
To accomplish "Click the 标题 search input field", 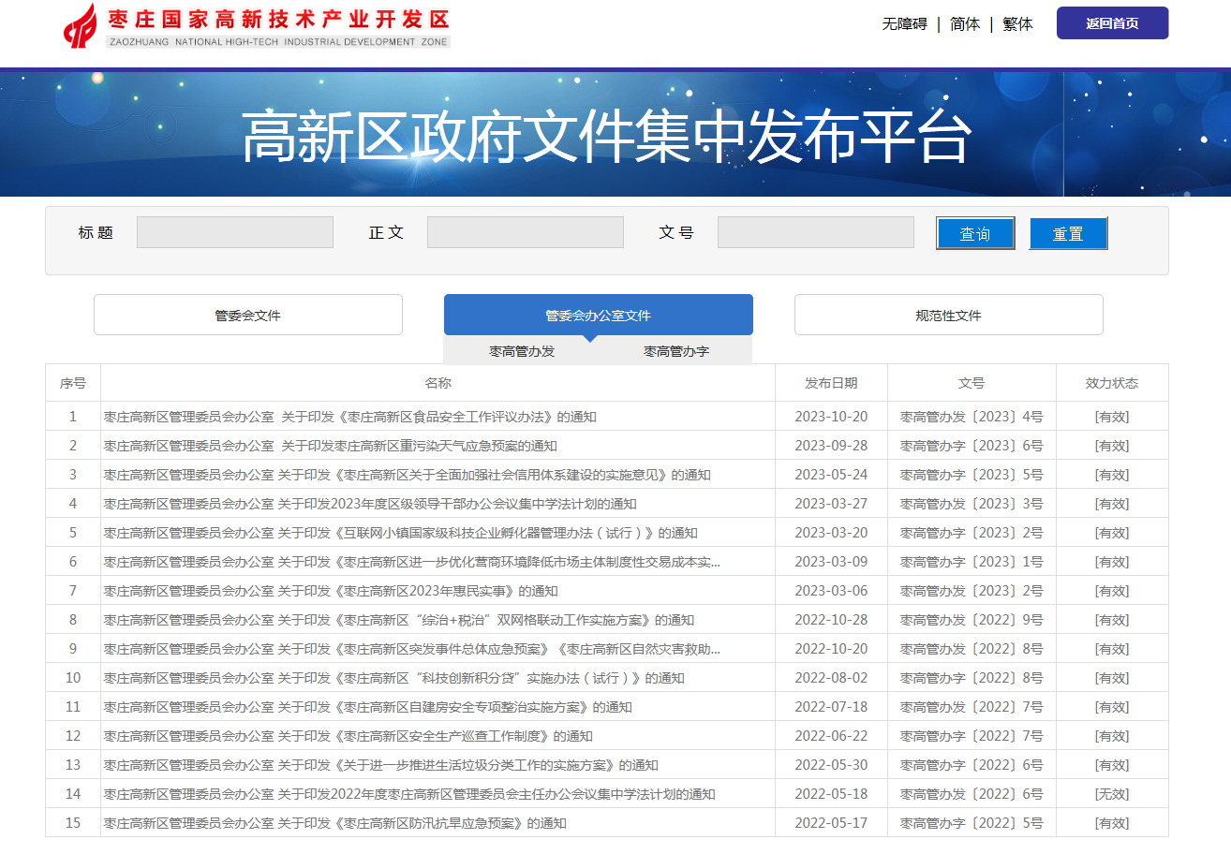I will 235,232.
